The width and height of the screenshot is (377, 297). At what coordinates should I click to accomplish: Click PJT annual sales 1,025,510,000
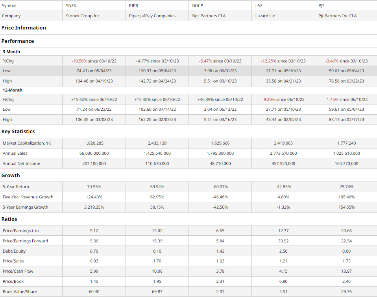346,153
